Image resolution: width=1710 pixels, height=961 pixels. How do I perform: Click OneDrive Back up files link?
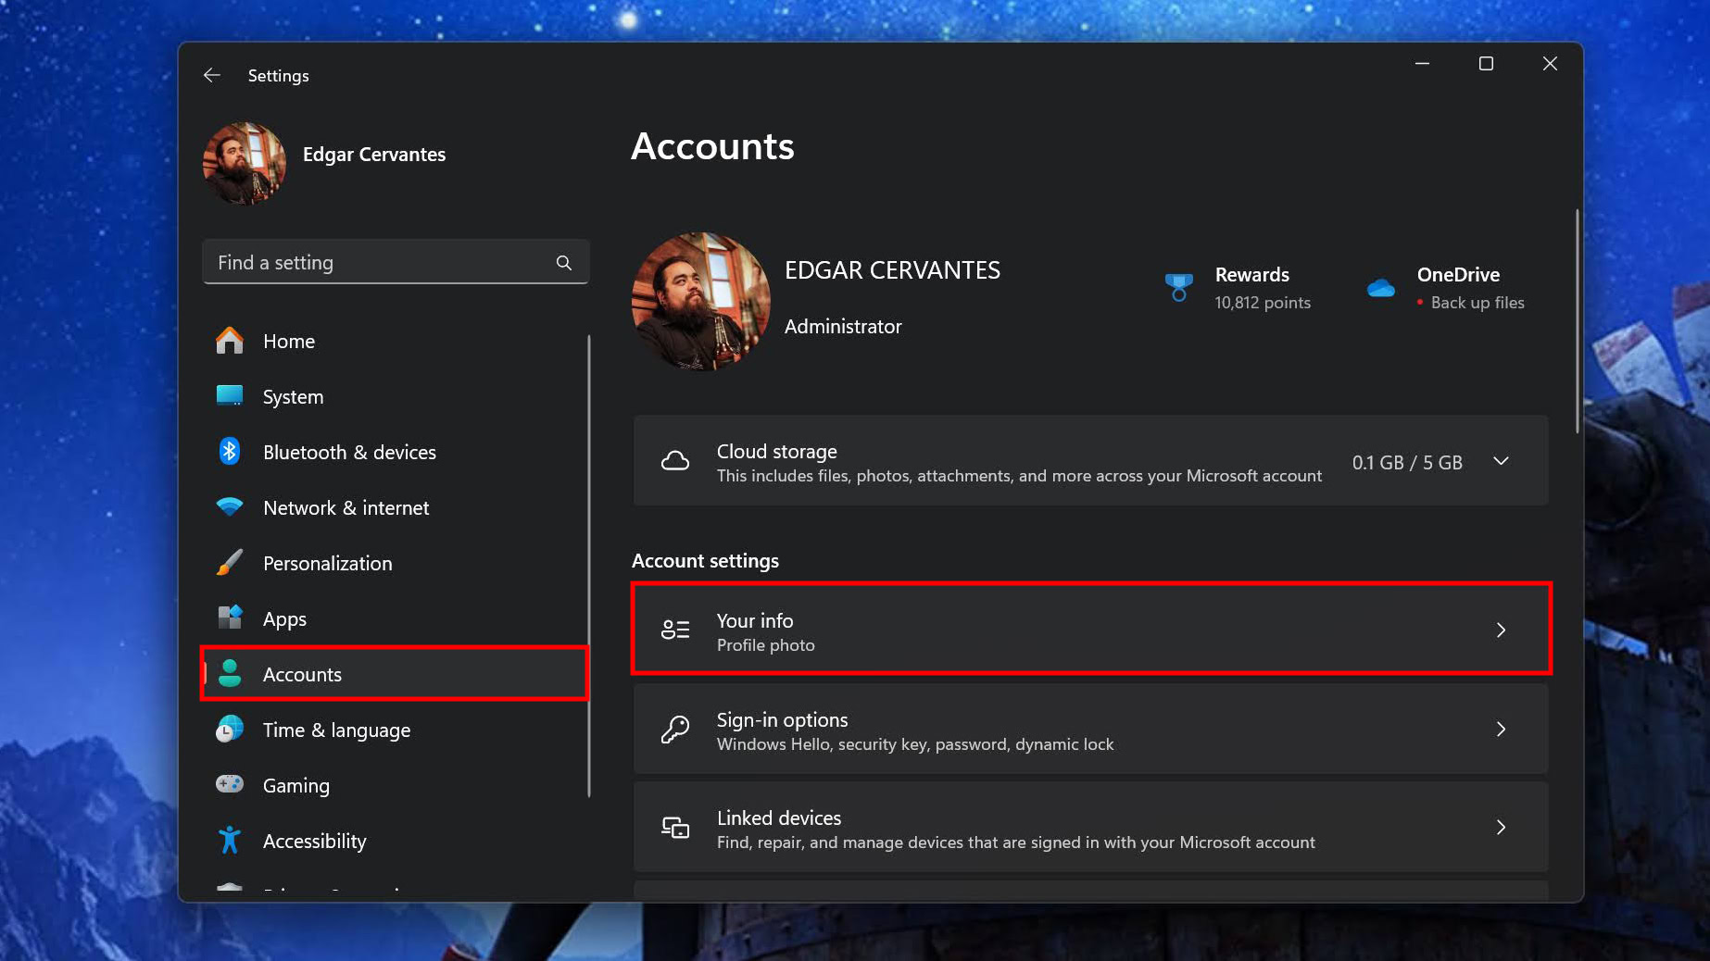click(1477, 303)
